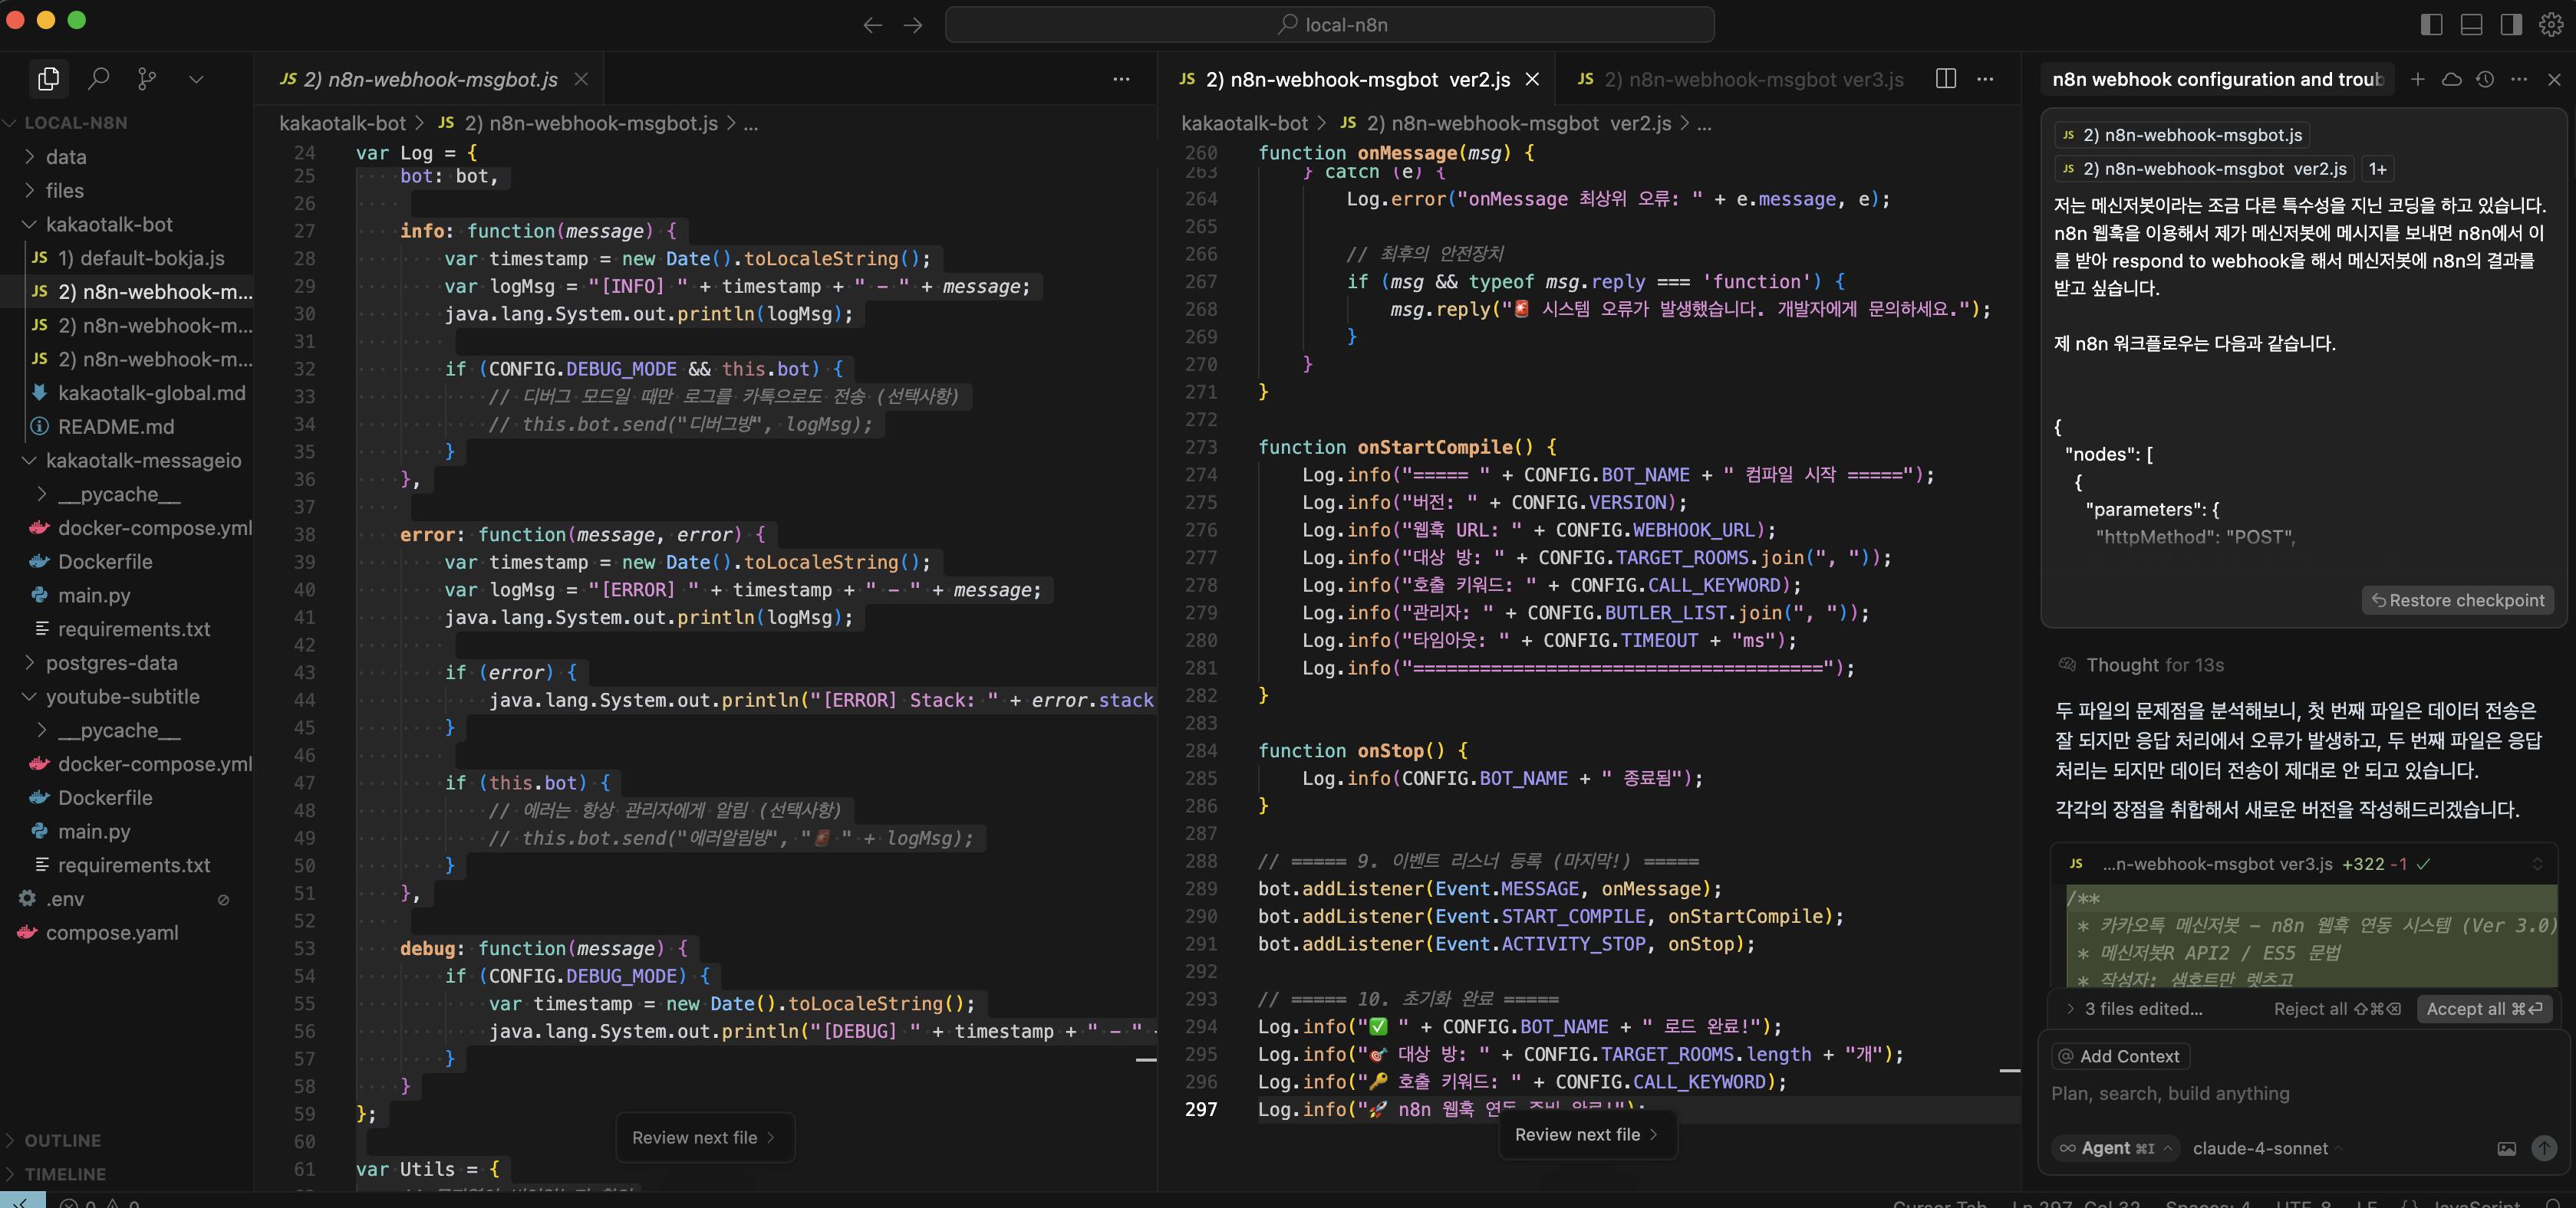Close the n8n-webhook-msgbot.js tab in left editor
Screen dimensions: 2576x1208
pos(581,79)
